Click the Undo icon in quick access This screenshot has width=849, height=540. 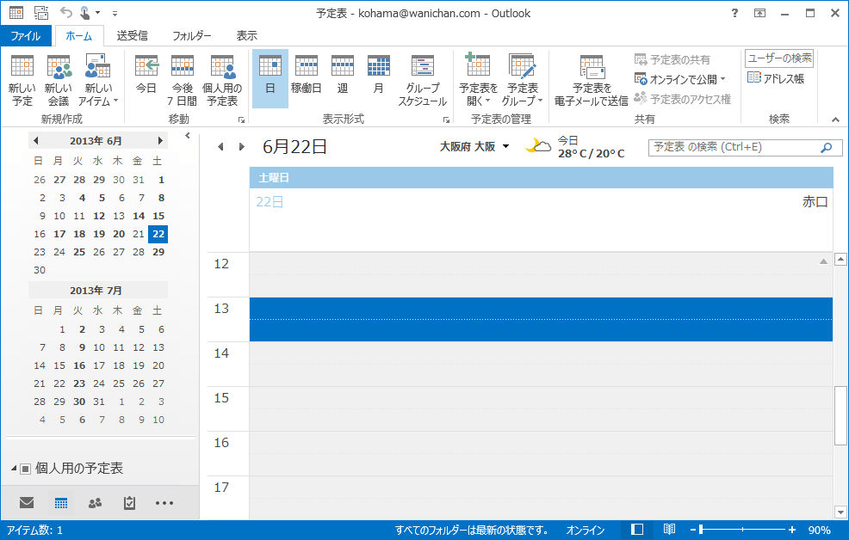[65, 12]
